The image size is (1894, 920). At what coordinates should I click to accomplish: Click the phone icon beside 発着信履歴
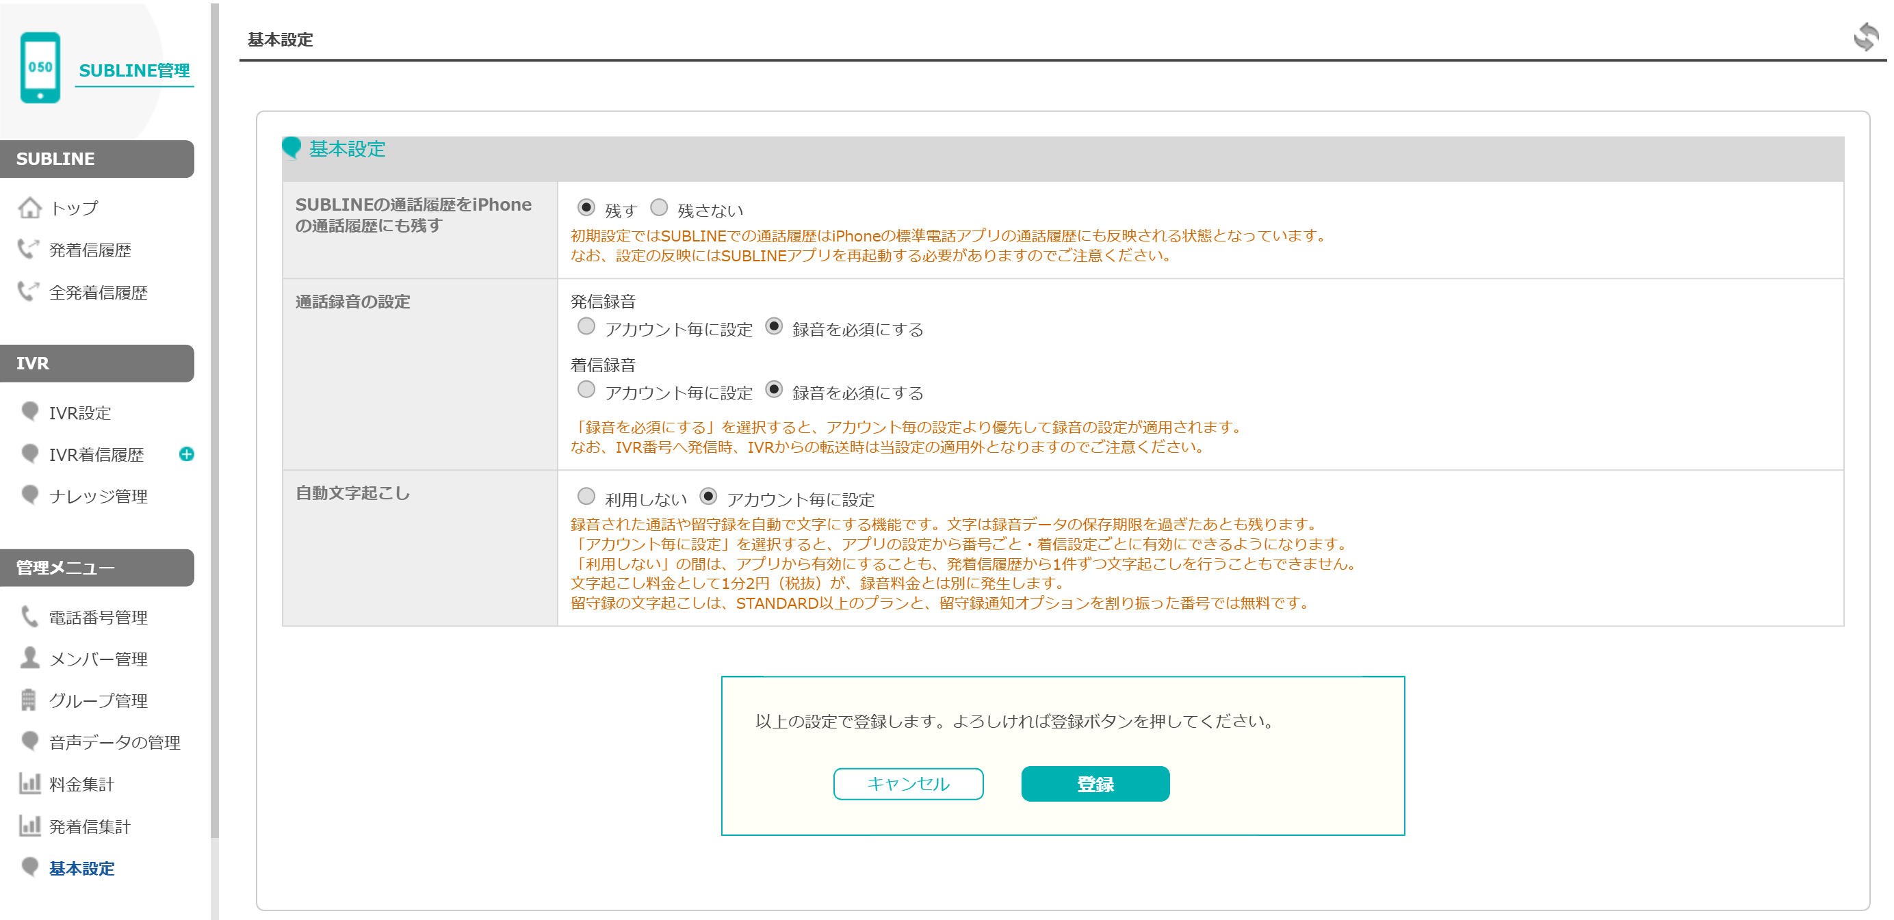tap(29, 249)
